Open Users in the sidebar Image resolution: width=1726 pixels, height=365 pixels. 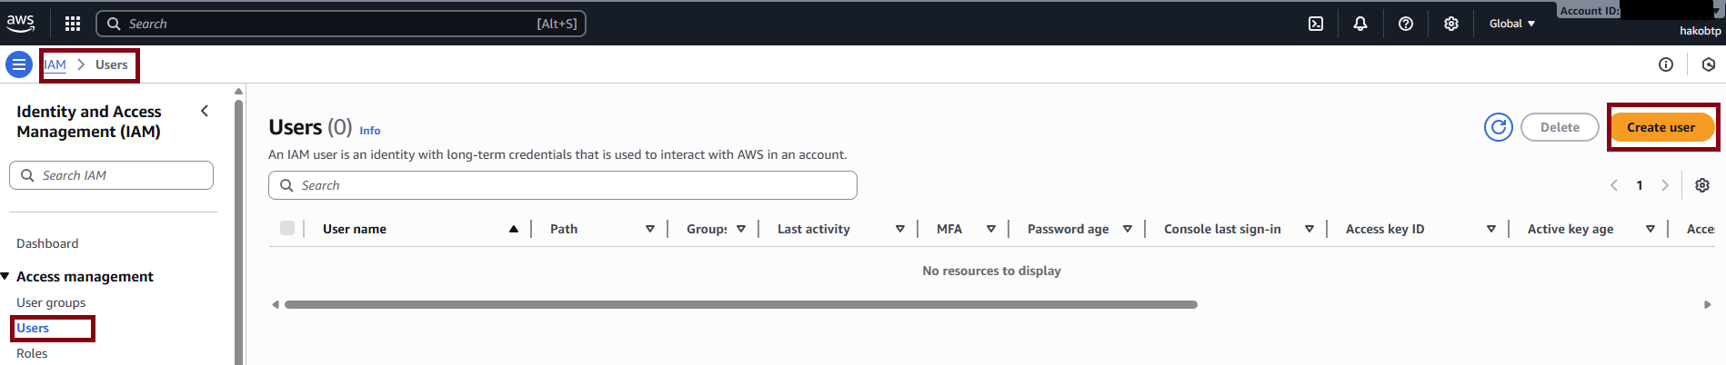(33, 328)
